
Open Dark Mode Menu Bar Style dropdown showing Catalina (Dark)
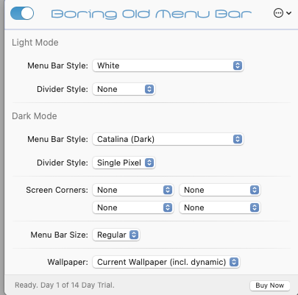pos(168,139)
